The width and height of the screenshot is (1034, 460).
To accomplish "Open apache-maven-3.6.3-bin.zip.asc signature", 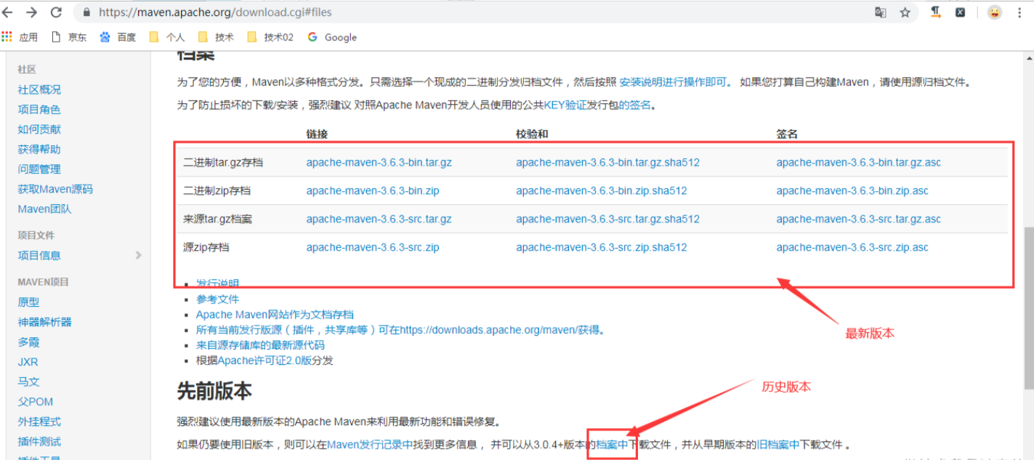I will point(852,190).
